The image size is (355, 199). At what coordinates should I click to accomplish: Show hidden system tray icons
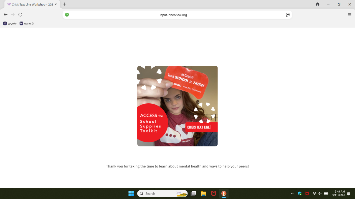click(x=292, y=193)
